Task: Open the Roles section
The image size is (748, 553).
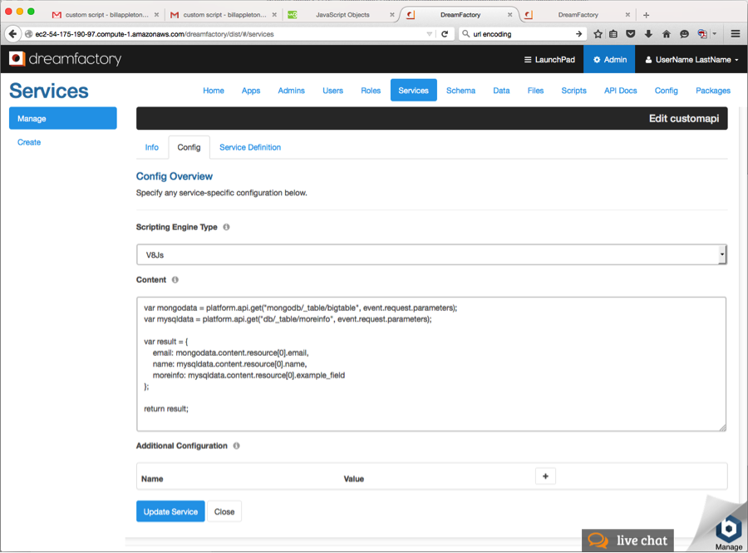Action: (371, 91)
